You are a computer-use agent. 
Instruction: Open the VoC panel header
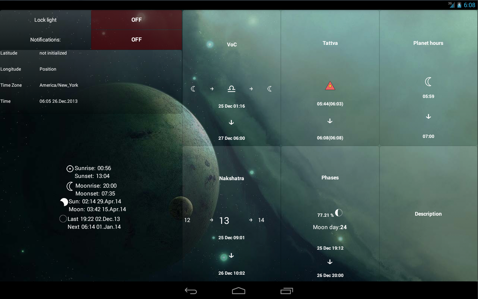click(x=232, y=44)
